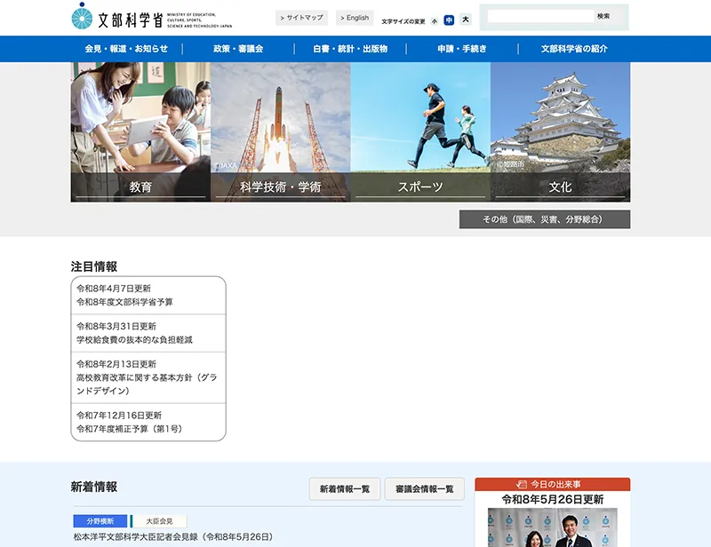Select the 文化 castle tile

click(x=561, y=132)
